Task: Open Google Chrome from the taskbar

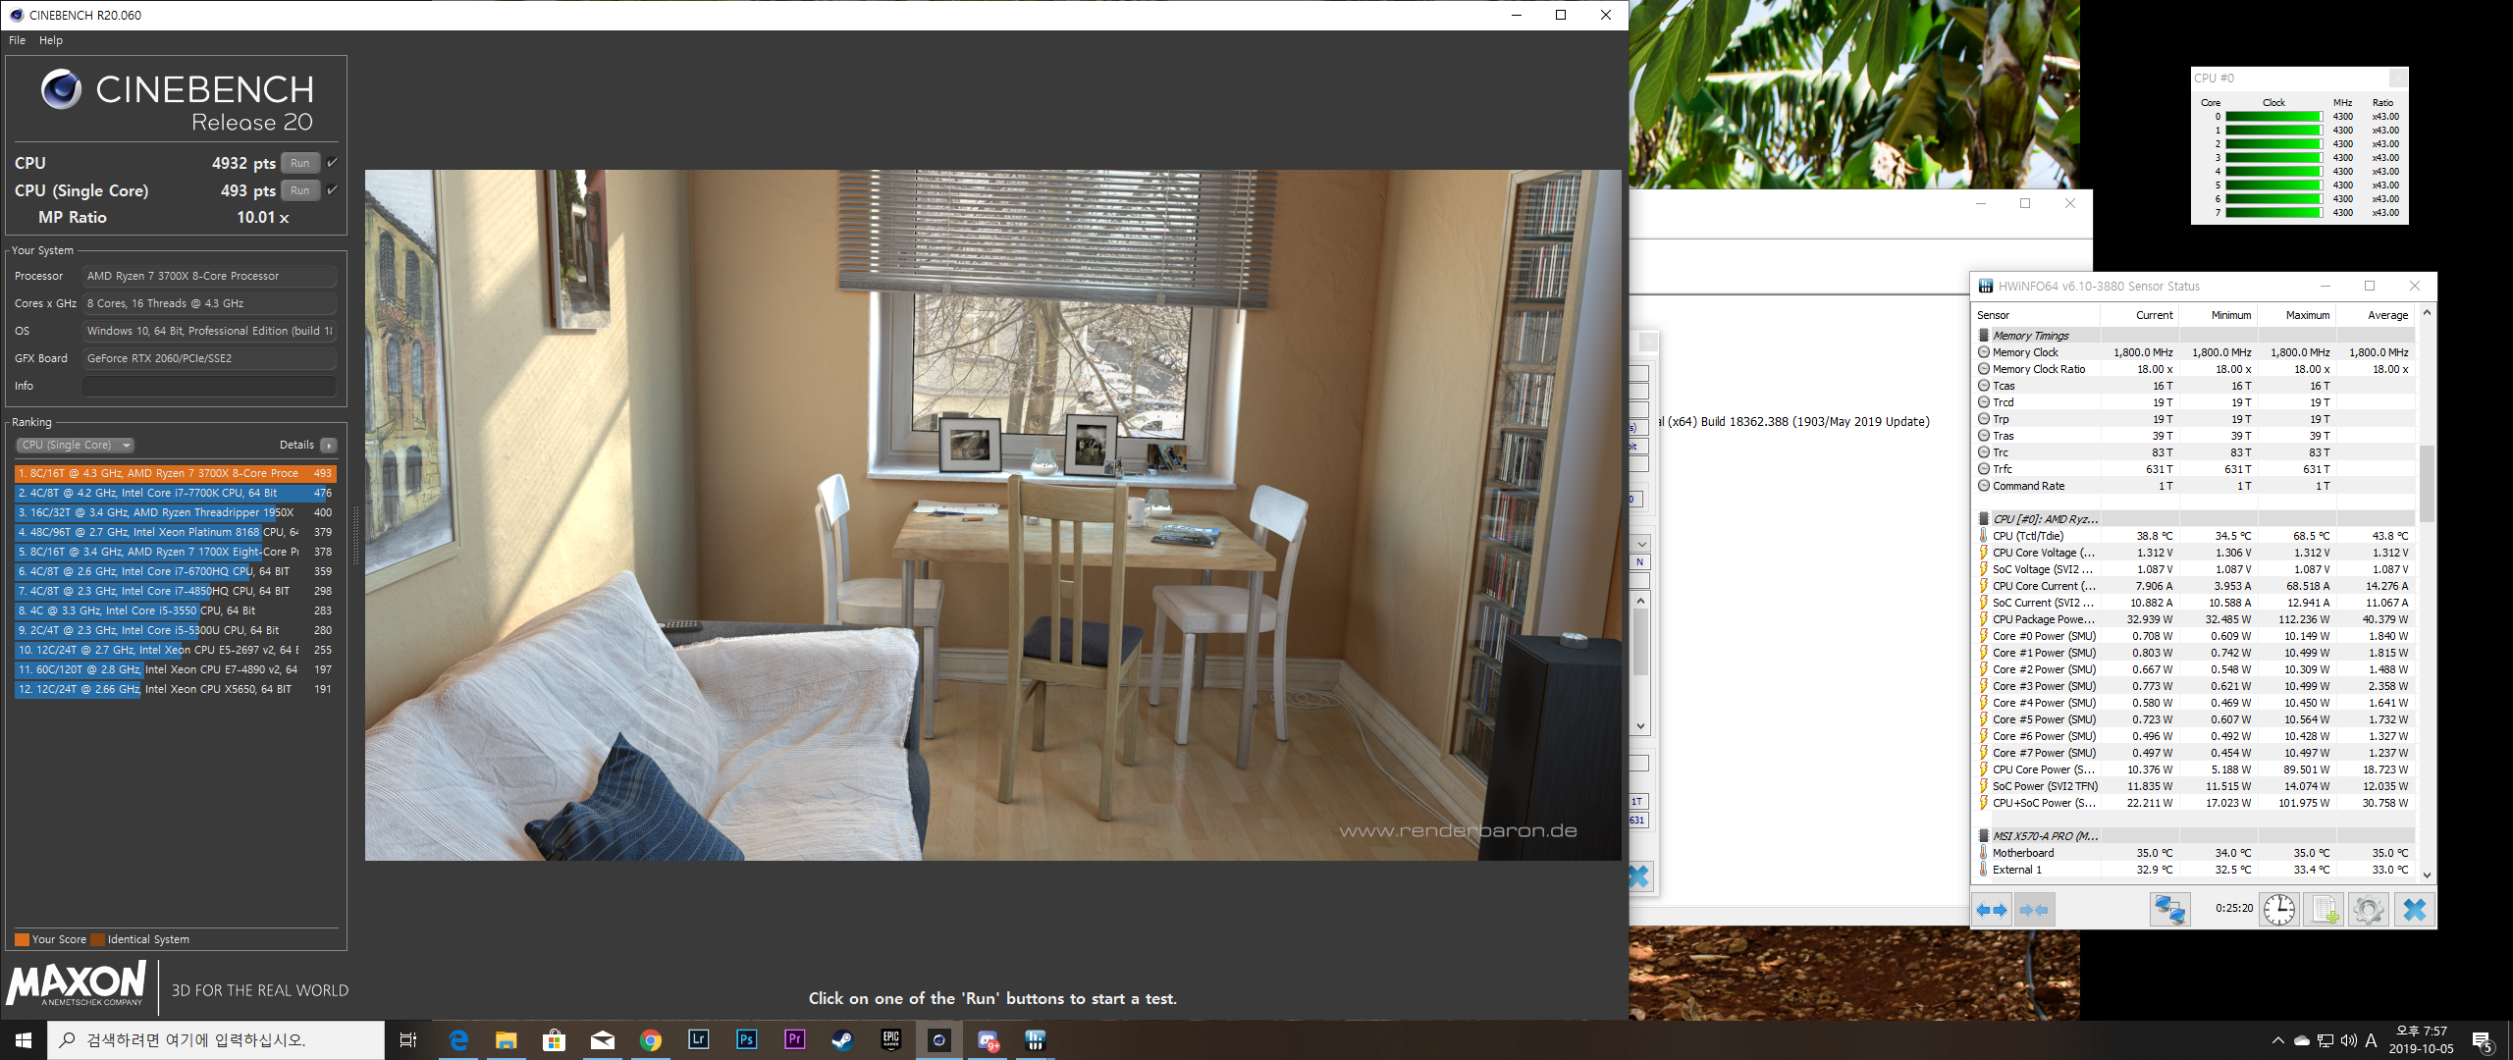Action: (651, 1040)
